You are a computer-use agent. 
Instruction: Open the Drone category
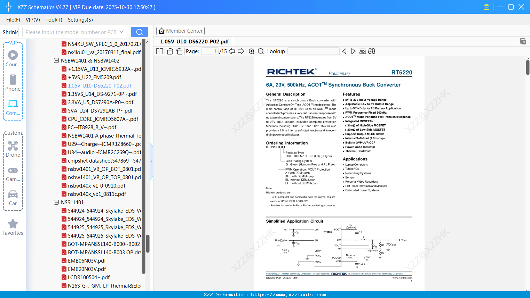tap(13, 149)
